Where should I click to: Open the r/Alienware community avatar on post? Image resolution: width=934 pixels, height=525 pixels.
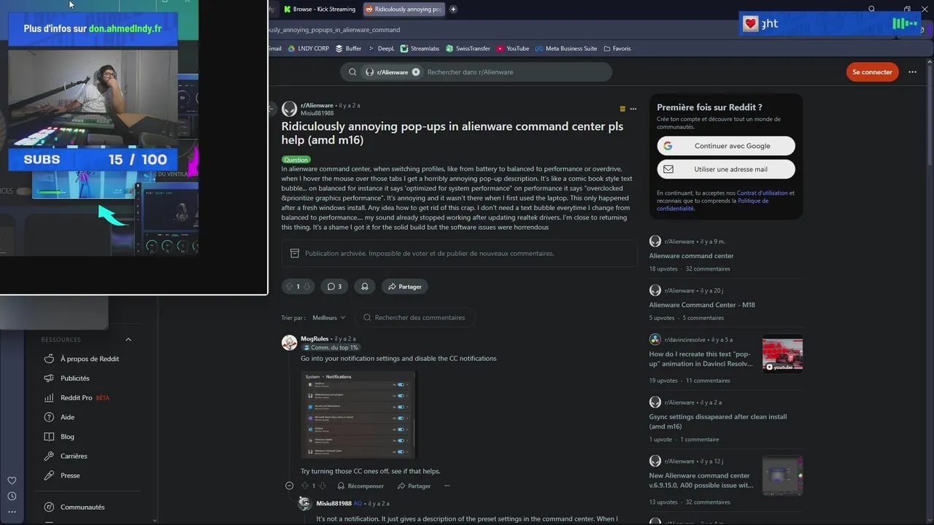(290, 109)
